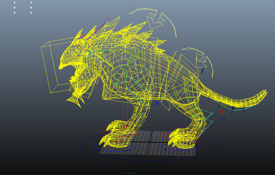The width and height of the screenshot is (275, 175).
Task: Click the blue star locator below the belly
Action: point(157,103)
